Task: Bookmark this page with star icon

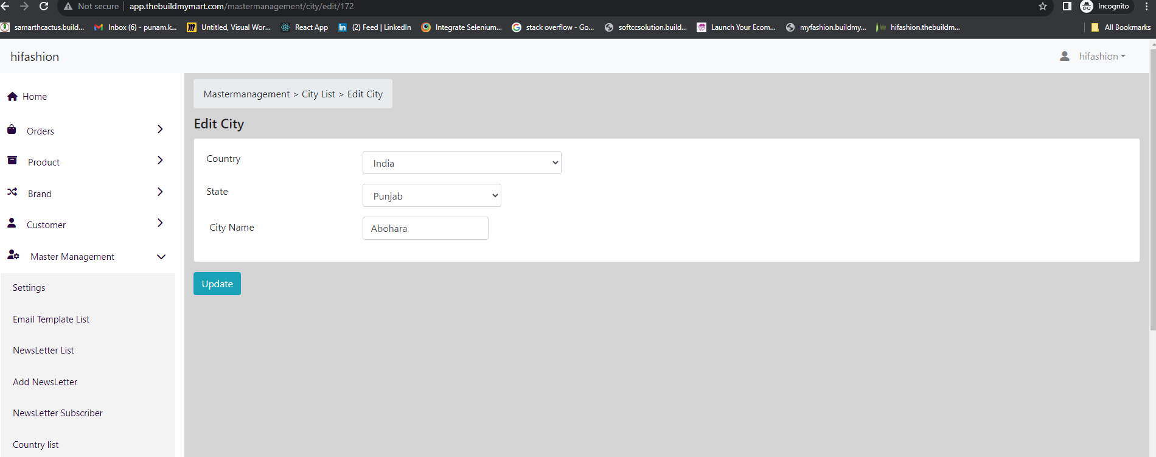Action: pos(1043,6)
